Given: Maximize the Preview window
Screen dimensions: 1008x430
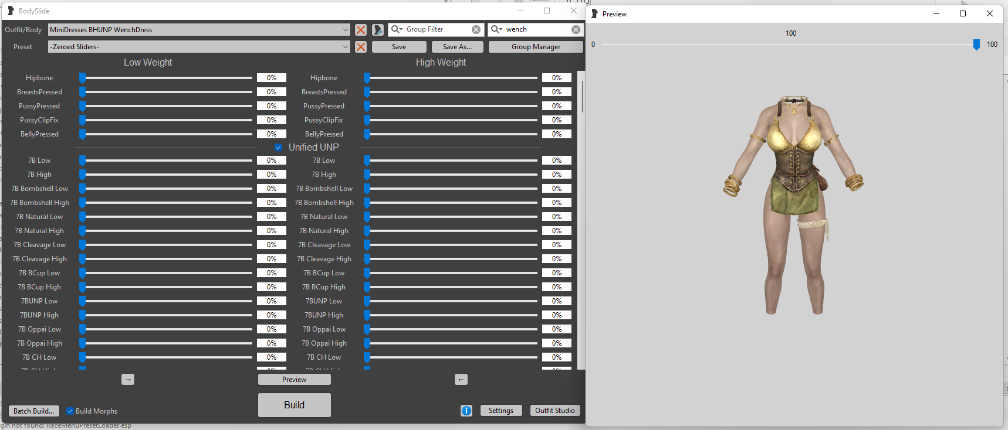Looking at the screenshot, I should pyautogui.click(x=963, y=13).
